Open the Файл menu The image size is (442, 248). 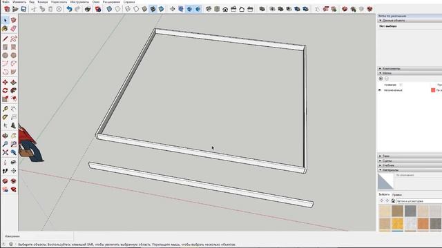[x=6, y=1]
